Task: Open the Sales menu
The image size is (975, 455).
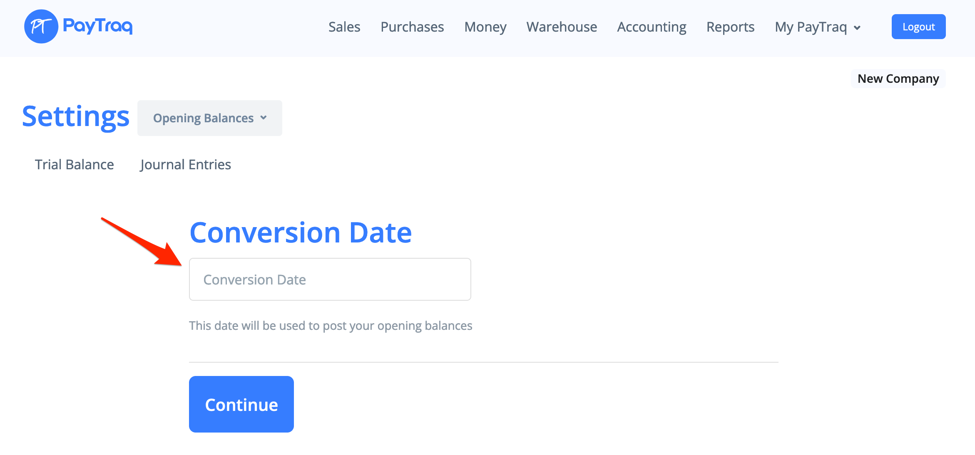Action: [x=344, y=27]
